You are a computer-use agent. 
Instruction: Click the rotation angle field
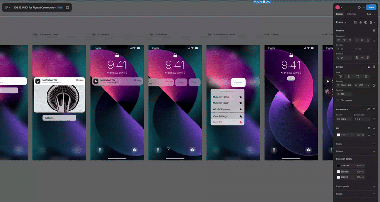click(344, 58)
